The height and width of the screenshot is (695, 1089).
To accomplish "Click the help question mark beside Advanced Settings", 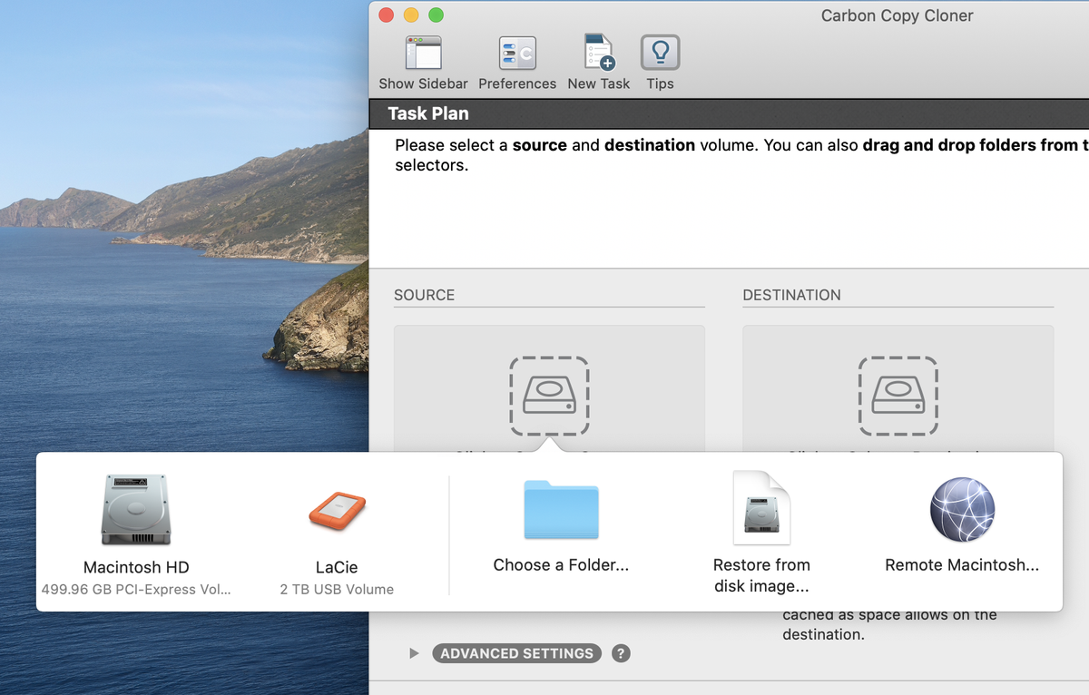I will 621,652.
